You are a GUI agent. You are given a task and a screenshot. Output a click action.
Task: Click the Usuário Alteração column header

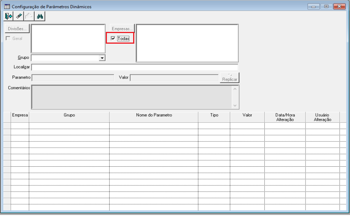(323, 117)
